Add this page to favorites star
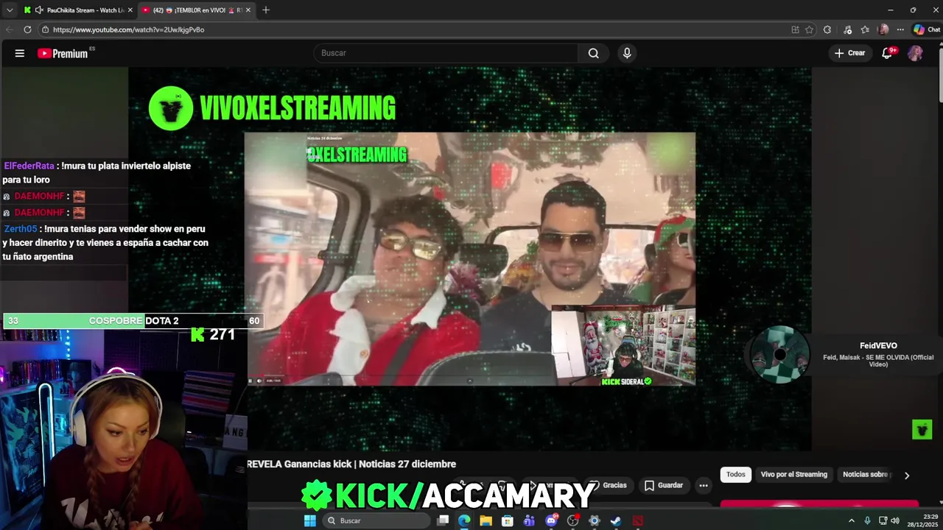Image resolution: width=943 pixels, height=530 pixels. (x=809, y=29)
